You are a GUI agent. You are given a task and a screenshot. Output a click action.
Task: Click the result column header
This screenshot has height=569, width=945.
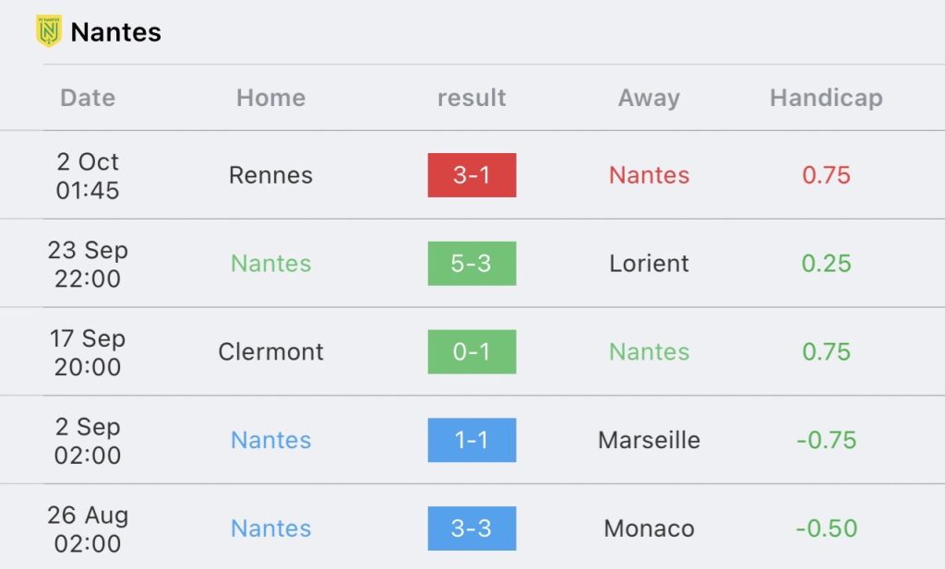472,98
